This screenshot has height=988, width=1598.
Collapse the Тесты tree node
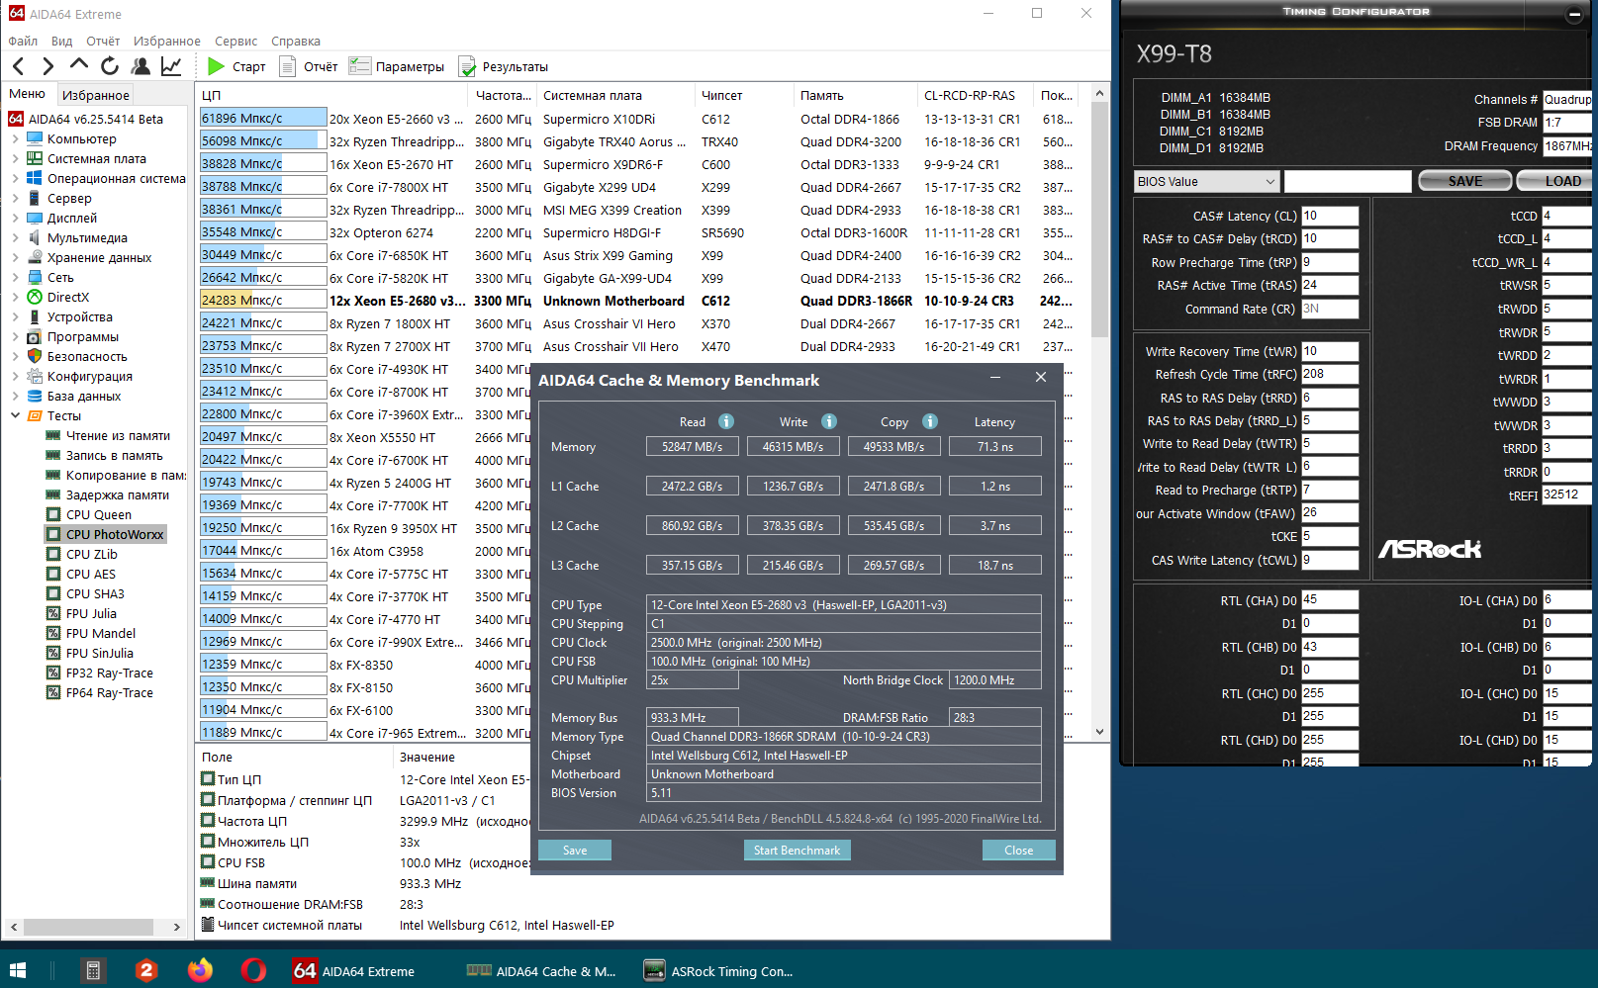click(x=15, y=416)
